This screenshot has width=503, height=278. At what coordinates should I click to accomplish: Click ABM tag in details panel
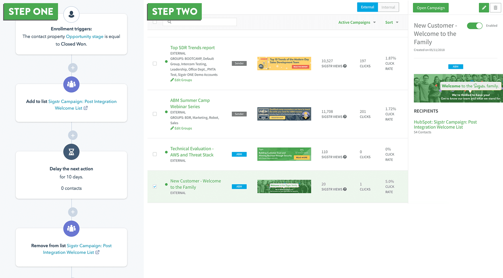(x=456, y=66)
